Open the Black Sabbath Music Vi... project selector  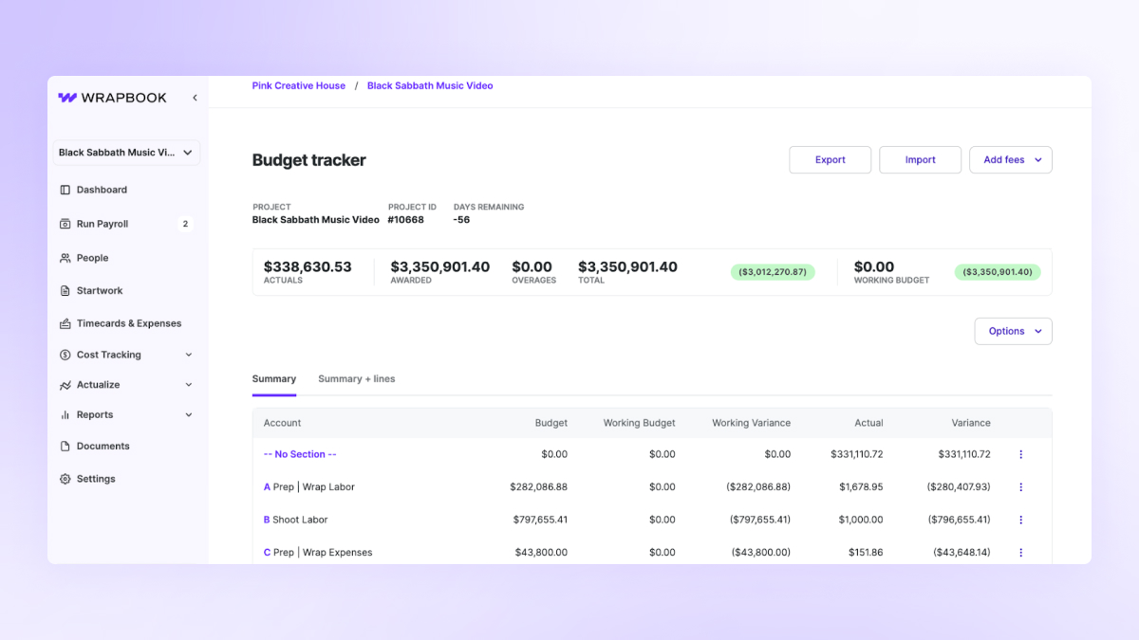[x=126, y=153]
